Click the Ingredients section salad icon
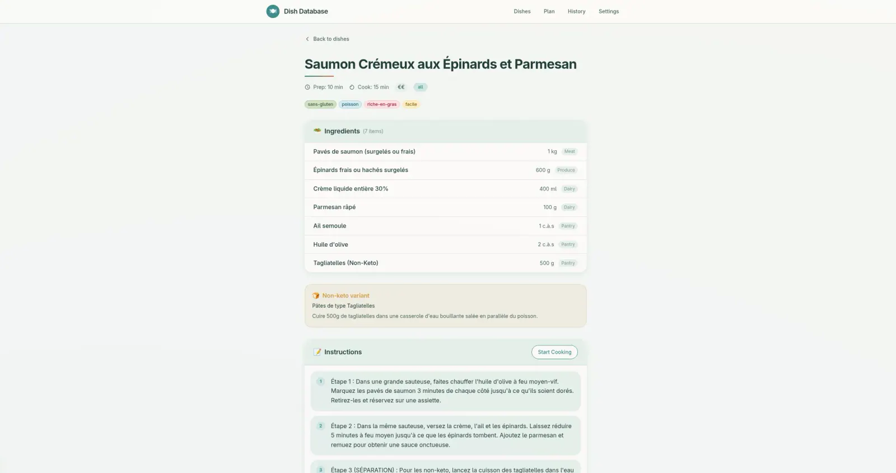 click(x=317, y=131)
